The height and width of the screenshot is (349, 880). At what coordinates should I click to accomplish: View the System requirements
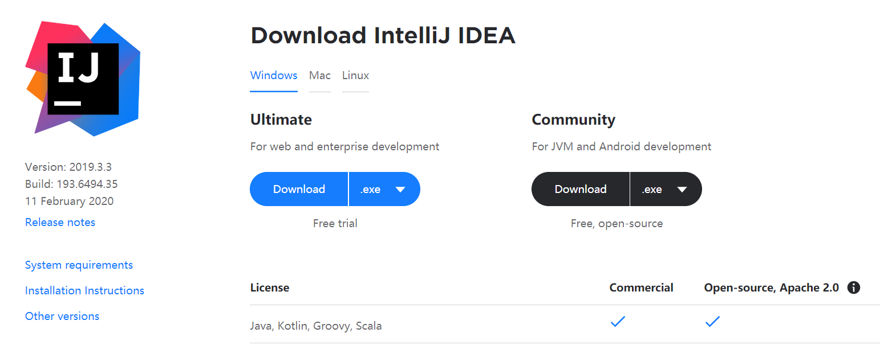click(79, 265)
